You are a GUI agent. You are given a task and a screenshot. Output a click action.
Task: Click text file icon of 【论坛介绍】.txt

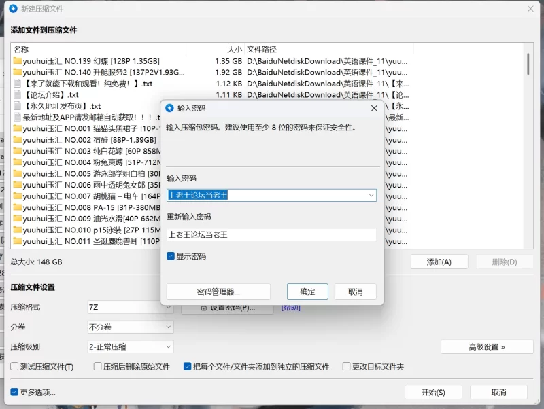tap(18, 95)
